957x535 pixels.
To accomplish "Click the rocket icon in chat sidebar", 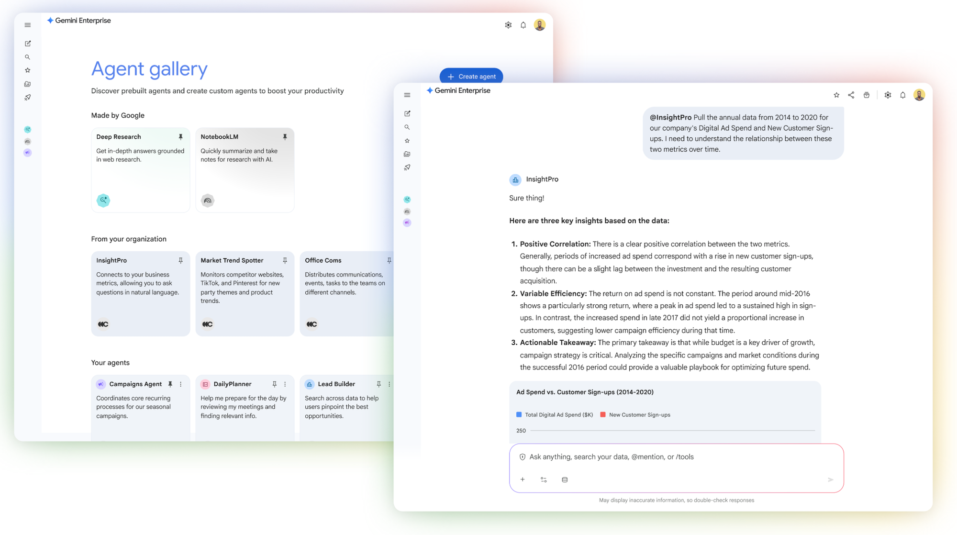I will [x=407, y=167].
